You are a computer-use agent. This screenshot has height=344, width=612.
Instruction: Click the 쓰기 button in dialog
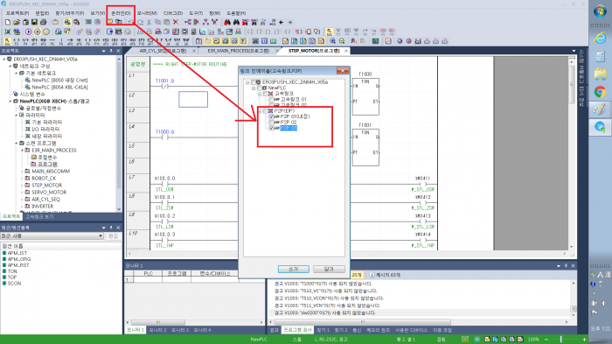click(294, 269)
